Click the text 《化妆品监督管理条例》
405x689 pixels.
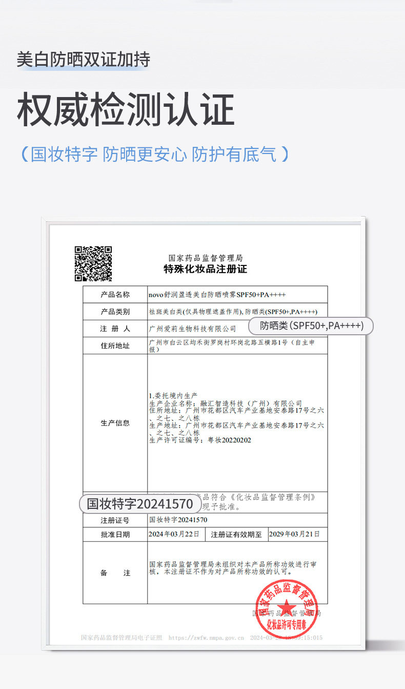[272, 497]
